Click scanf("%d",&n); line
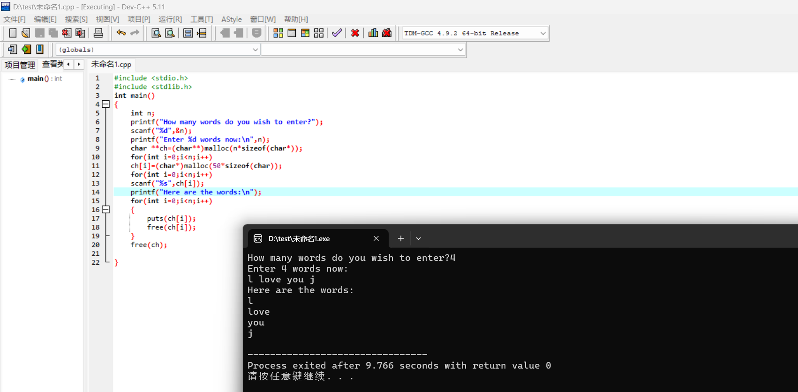 161,131
